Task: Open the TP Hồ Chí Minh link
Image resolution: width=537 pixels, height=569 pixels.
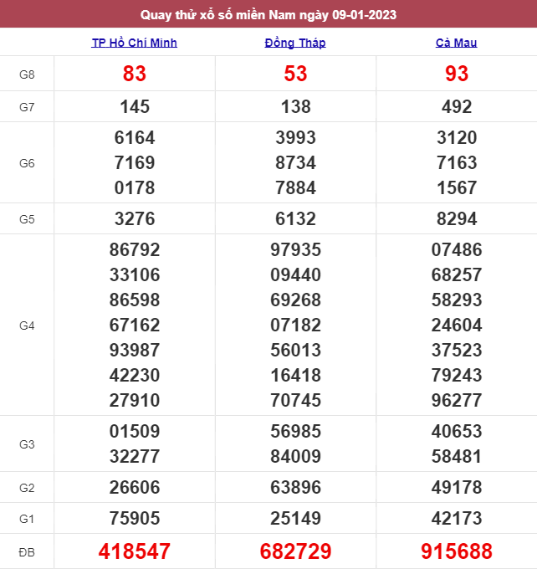Action: (x=135, y=43)
